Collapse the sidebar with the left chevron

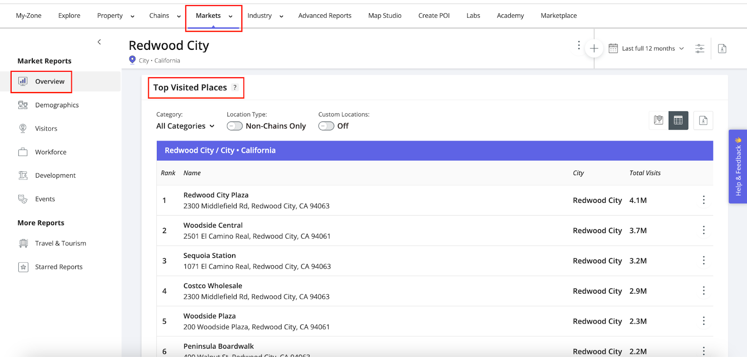click(99, 42)
